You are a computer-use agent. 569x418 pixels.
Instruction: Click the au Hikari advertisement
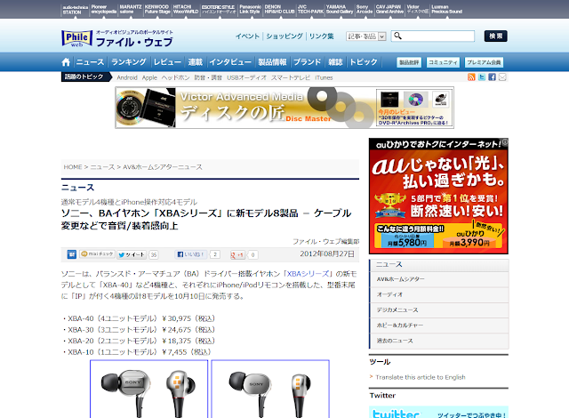click(x=438, y=196)
